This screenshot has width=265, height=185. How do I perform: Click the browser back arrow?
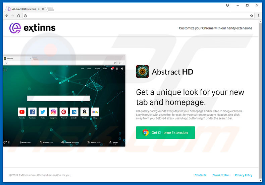tap(7, 16)
